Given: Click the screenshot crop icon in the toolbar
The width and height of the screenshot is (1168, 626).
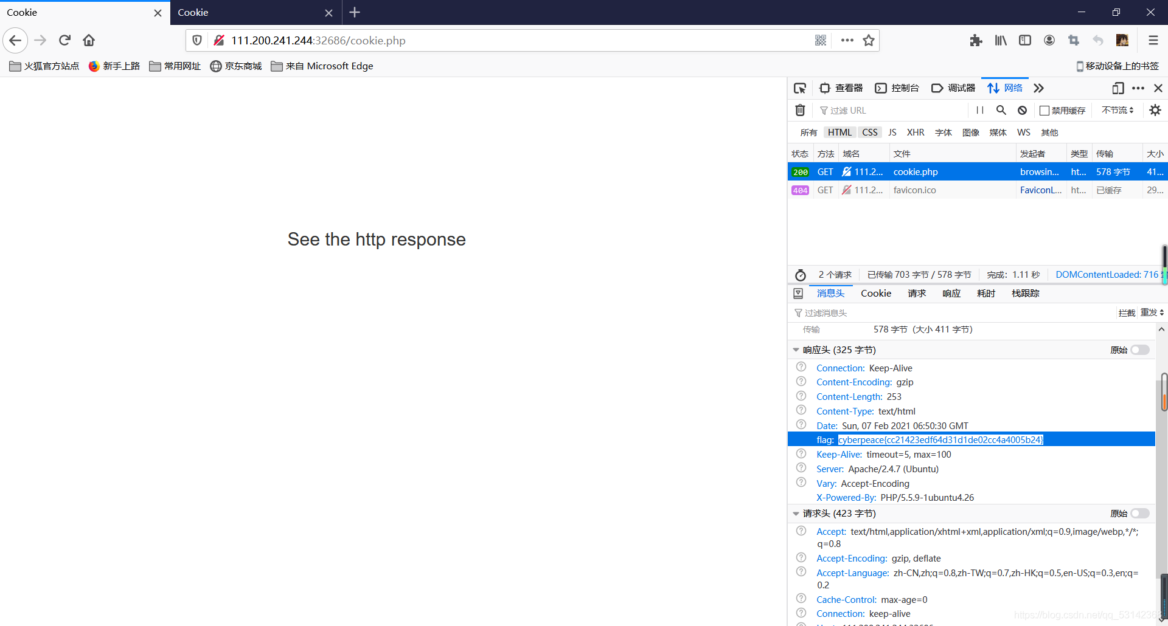Looking at the screenshot, I should 1074,41.
